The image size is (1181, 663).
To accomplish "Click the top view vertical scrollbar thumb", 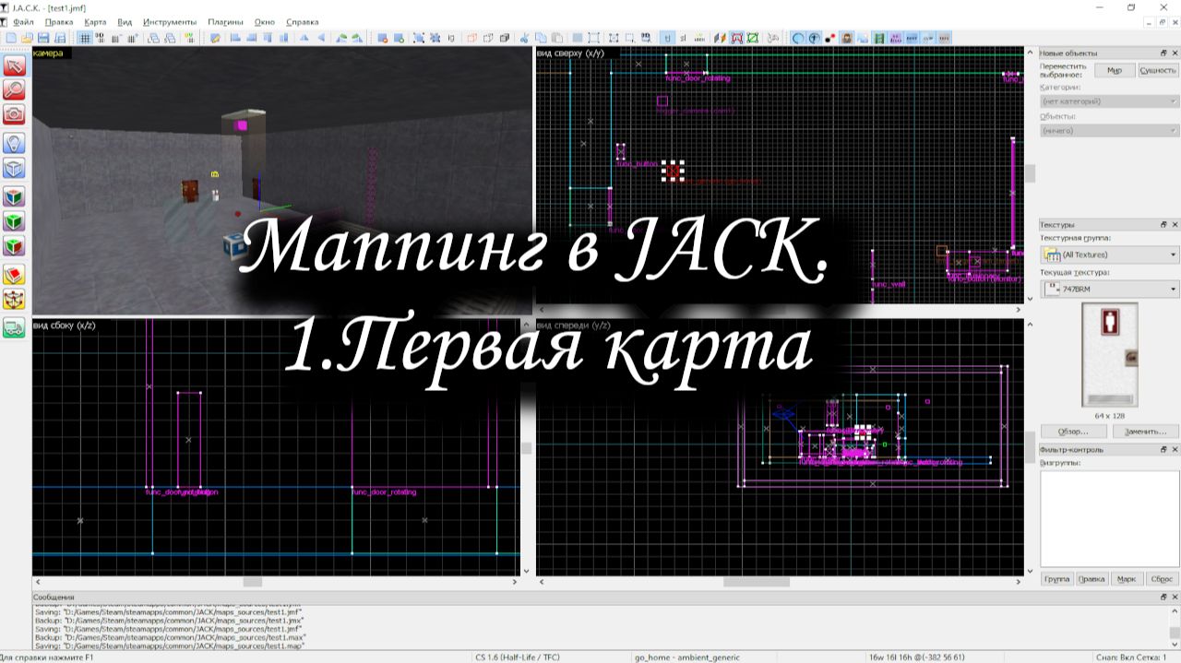I will [1031, 173].
